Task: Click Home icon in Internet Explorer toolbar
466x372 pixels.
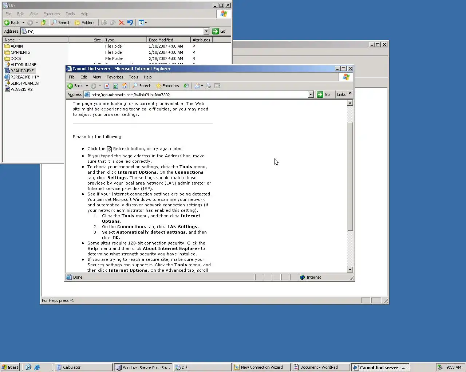Action: tap(125, 86)
